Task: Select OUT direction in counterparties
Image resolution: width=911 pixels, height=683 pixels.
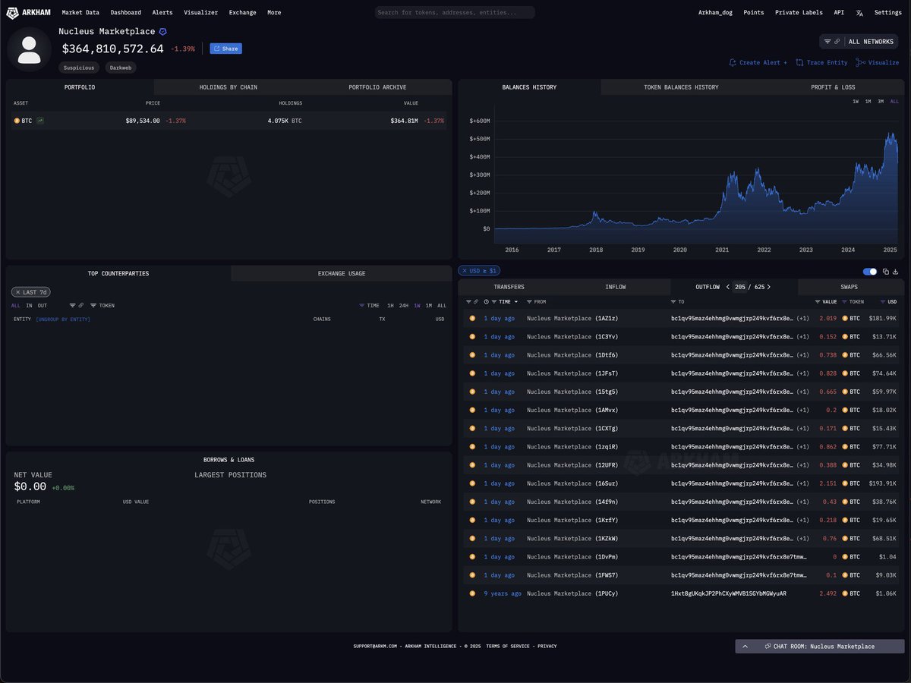Action: (x=42, y=305)
